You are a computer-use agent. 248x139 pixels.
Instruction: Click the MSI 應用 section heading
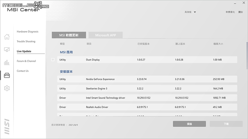(x=66, y=52)
